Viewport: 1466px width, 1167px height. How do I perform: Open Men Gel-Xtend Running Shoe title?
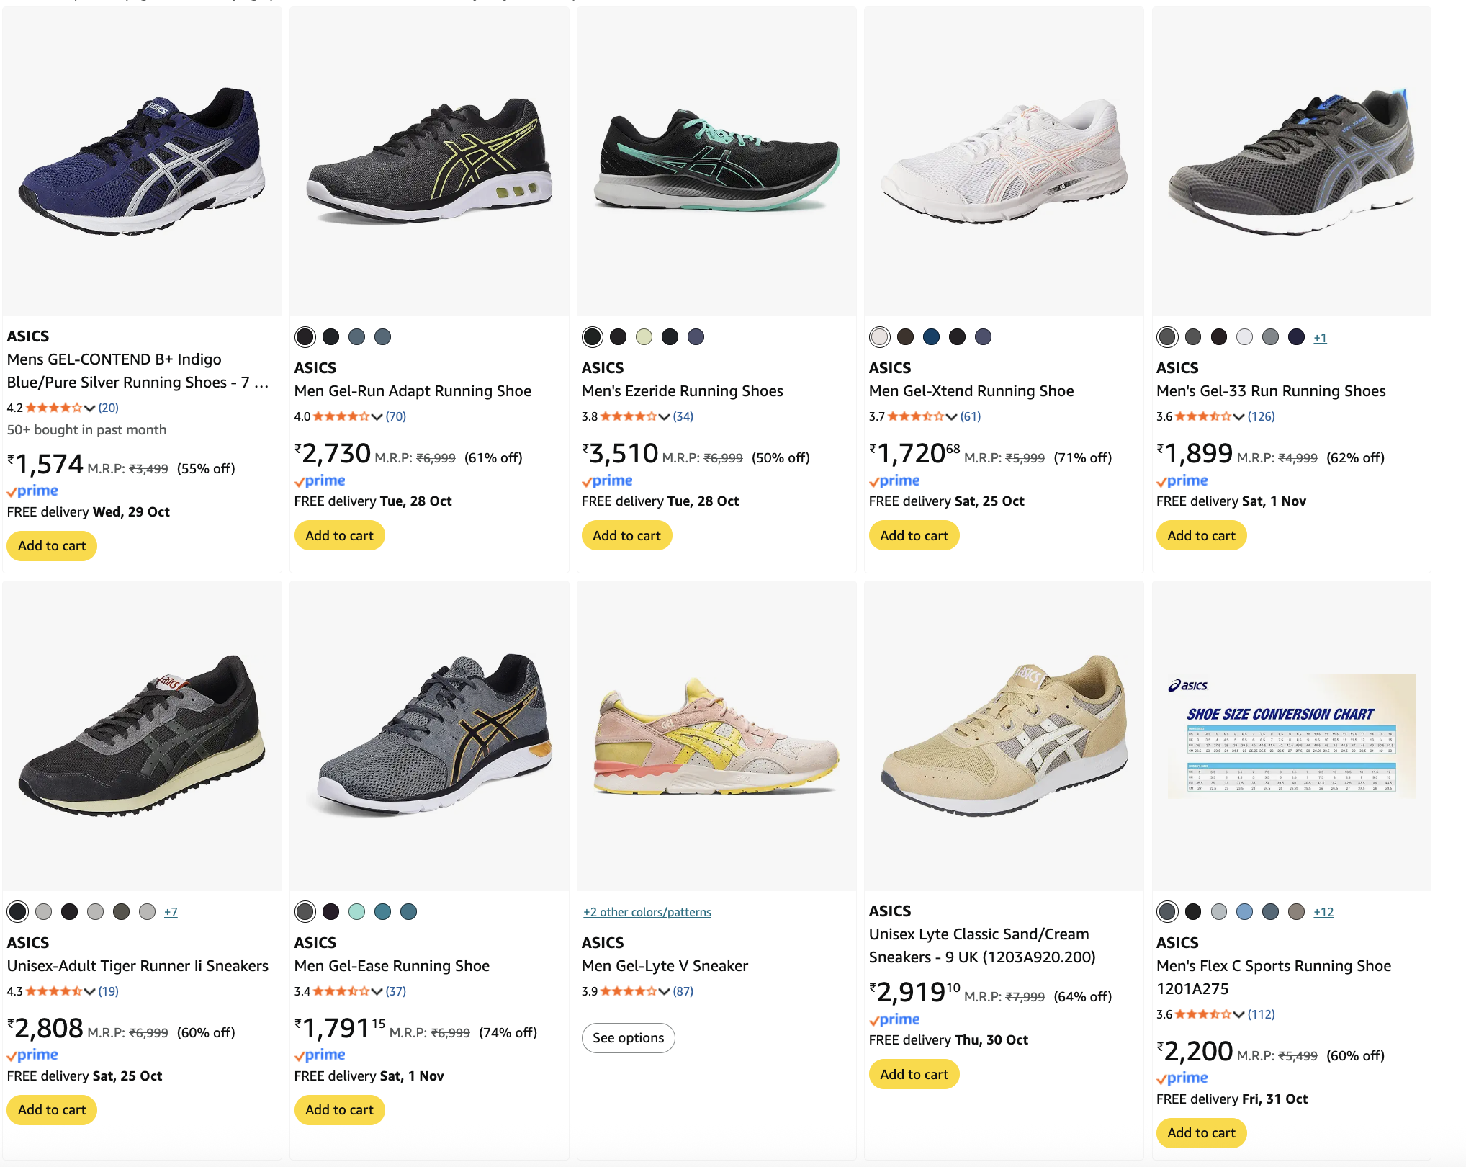point(971,390)
